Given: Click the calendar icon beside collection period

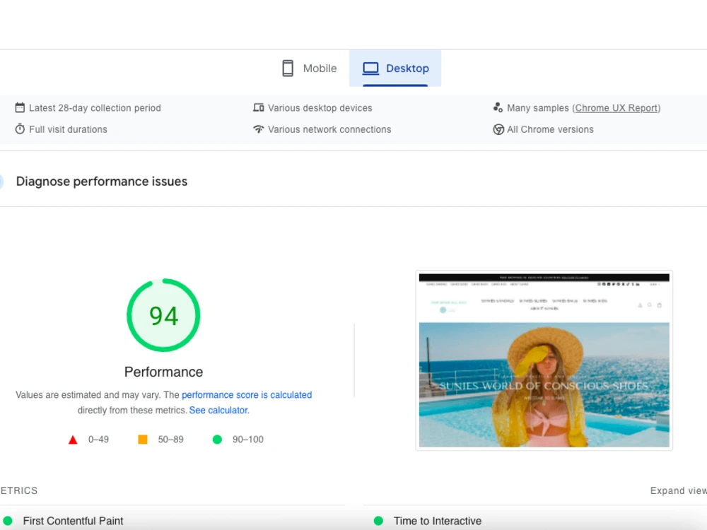Looking at the screenshot, I should point(20,107).
